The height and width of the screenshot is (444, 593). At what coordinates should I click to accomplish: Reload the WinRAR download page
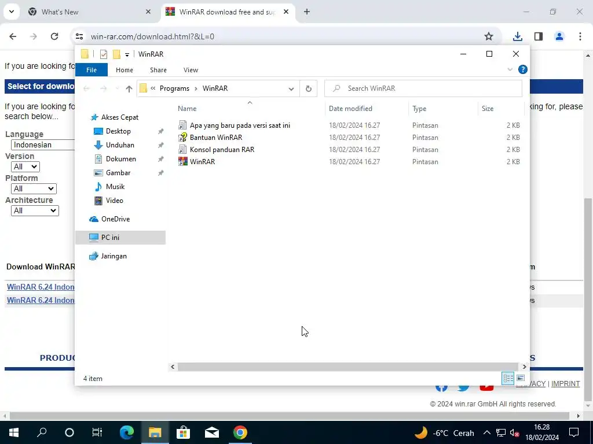point(54,36)
